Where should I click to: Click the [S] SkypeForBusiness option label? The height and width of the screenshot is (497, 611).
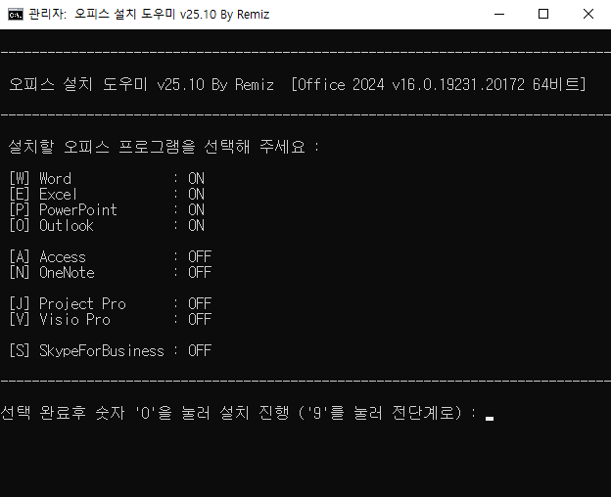pos(86,351)
